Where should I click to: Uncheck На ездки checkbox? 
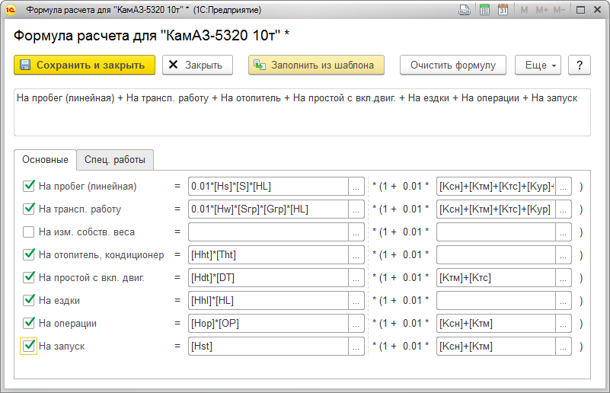pyautogui.click(x=29, y=300)
